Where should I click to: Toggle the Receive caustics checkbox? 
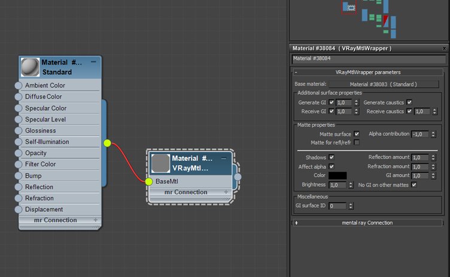pyautogui.click(x=409, y=111)
